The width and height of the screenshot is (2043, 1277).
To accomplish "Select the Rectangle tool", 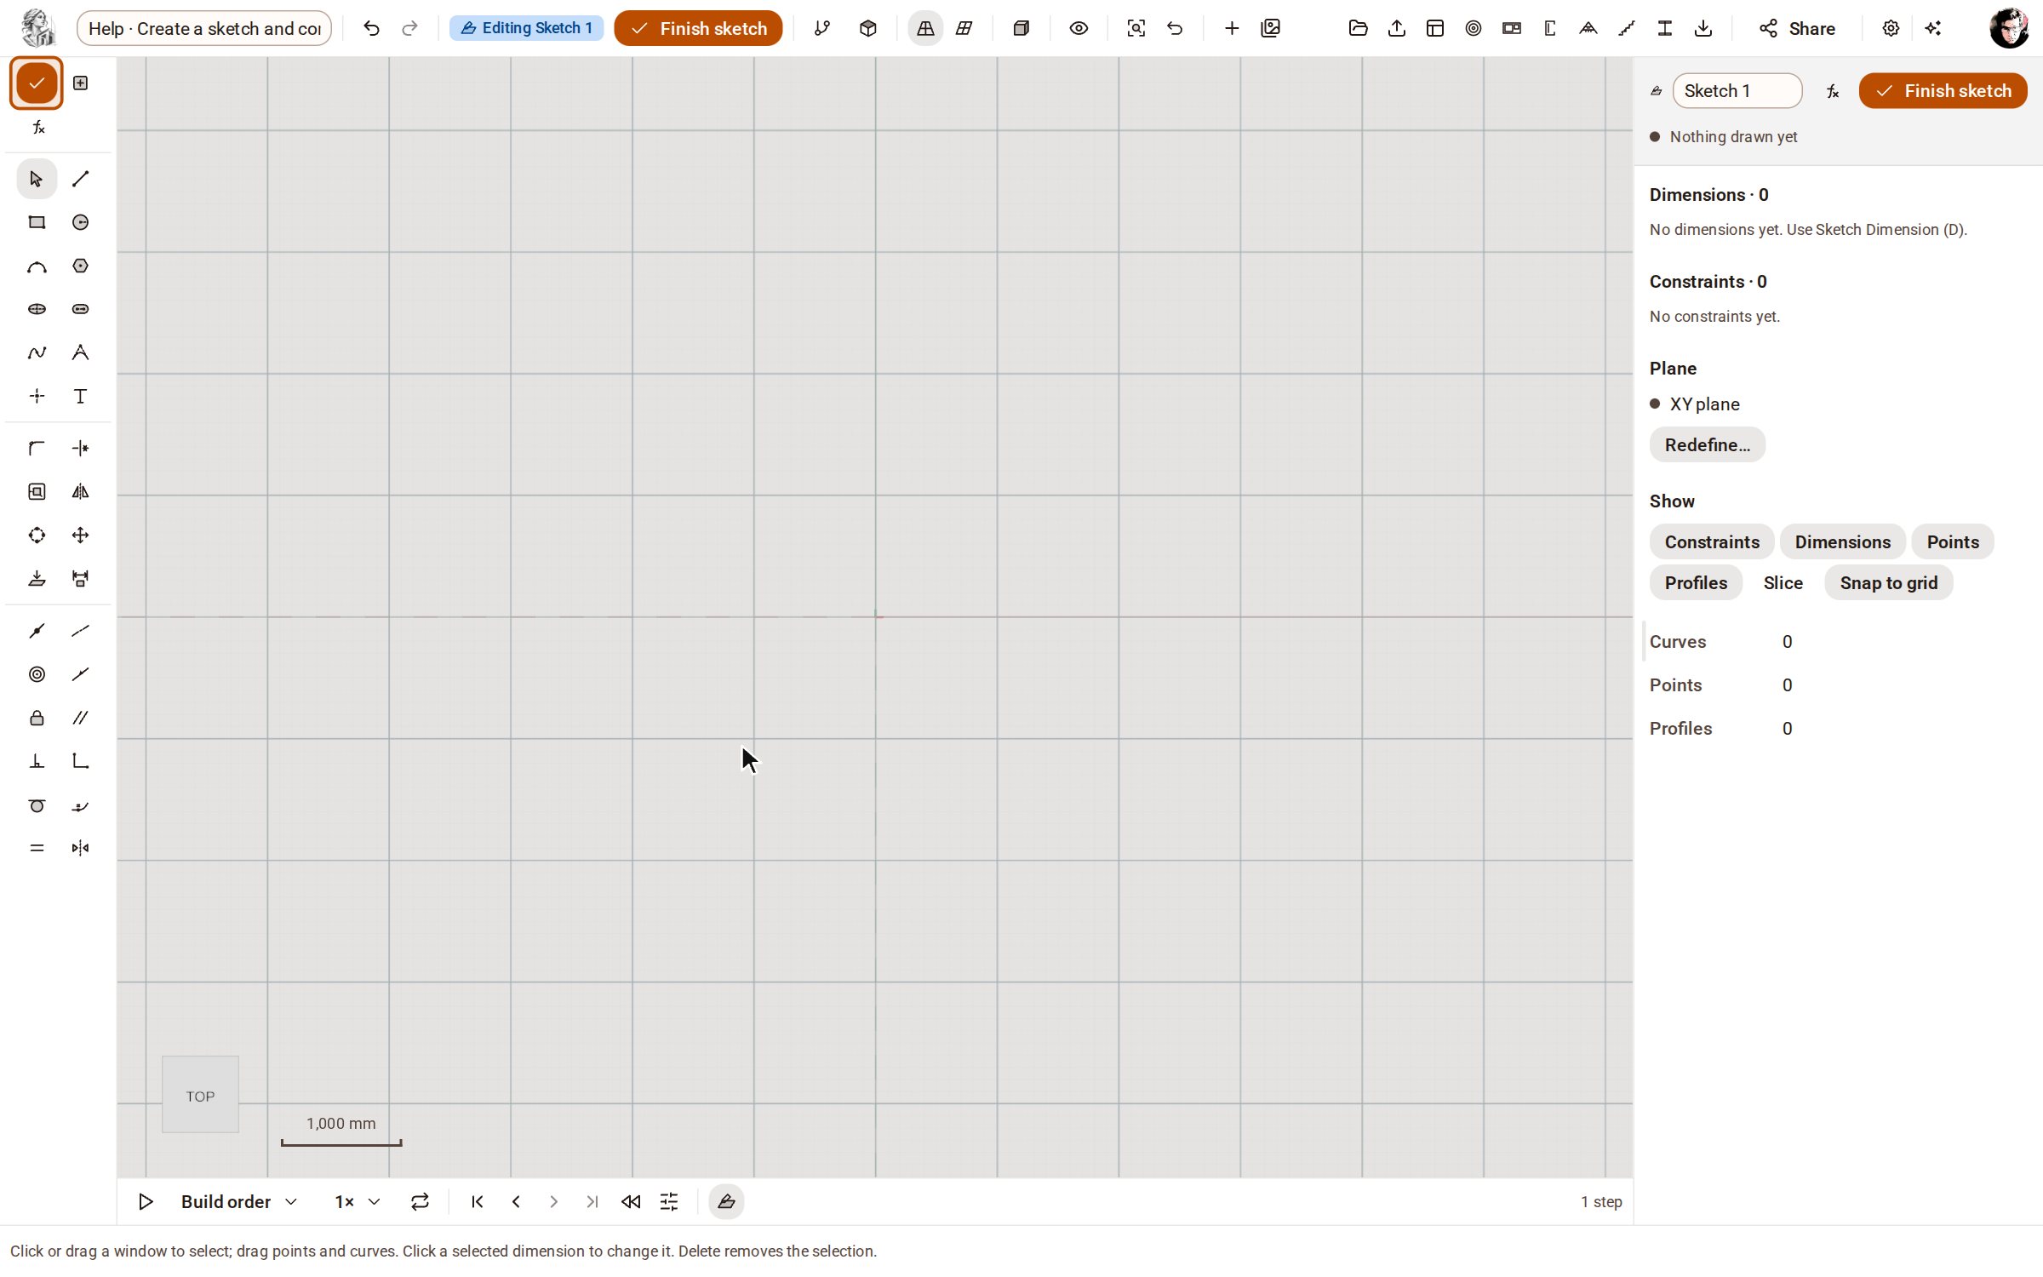I will (37, 222).
